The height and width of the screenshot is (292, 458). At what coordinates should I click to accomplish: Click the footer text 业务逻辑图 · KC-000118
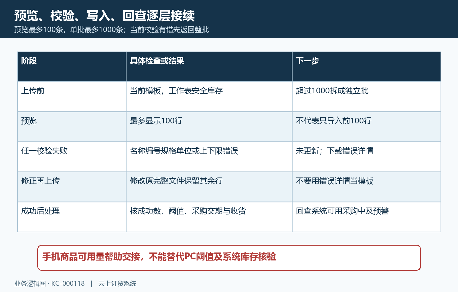click(50, 284)
